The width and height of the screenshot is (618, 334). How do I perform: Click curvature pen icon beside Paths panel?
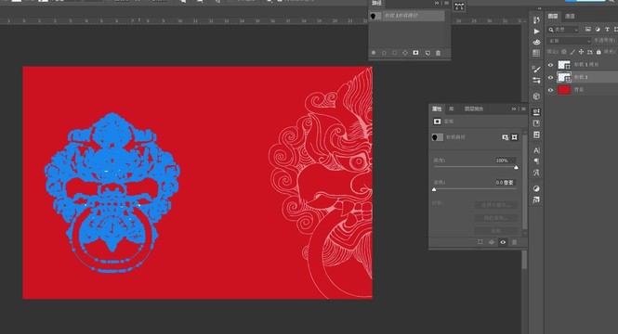(459, 6)
